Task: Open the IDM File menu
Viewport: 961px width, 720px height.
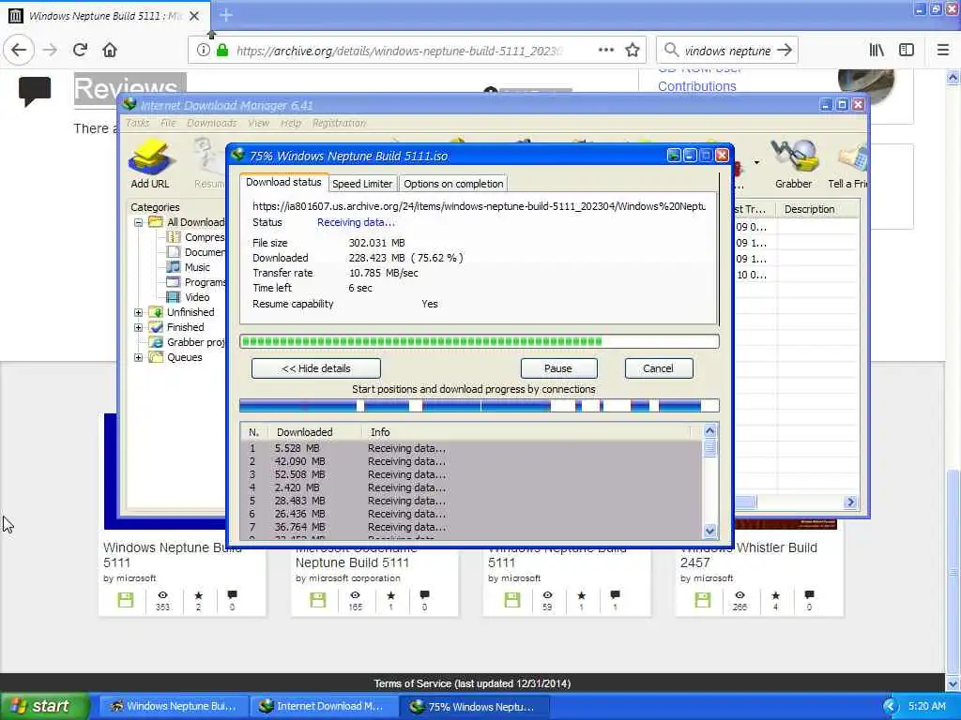Action: [x=168, y=123]
